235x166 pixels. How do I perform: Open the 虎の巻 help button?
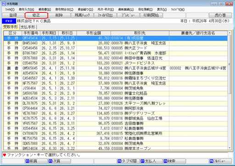click(220, 15)
